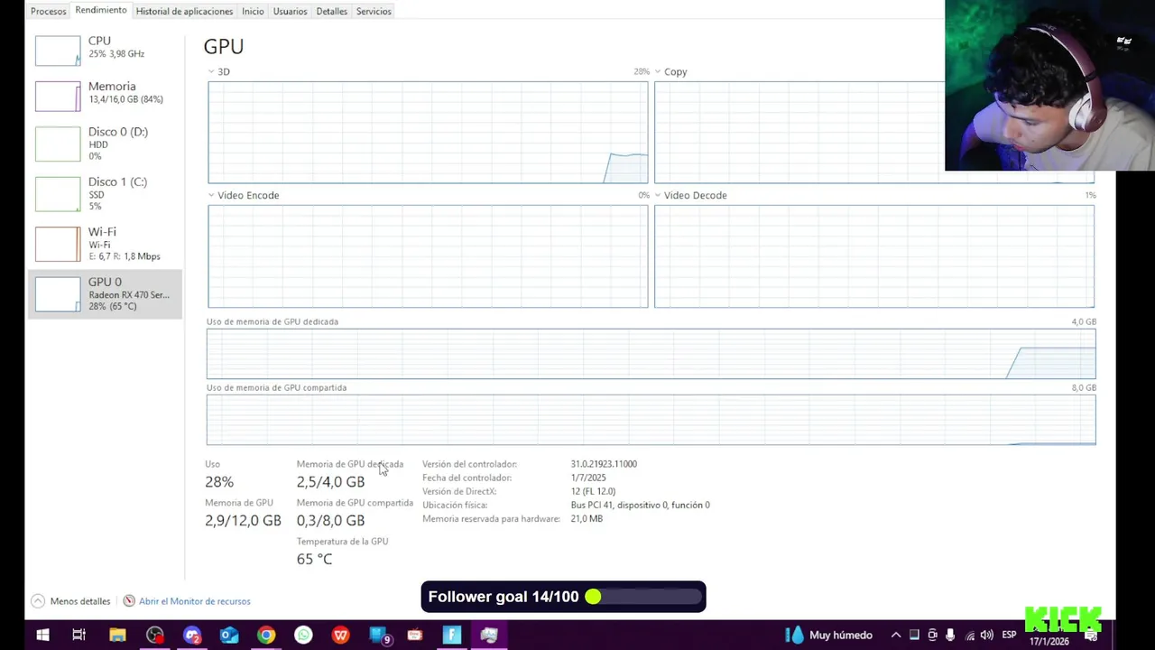Screen dimensions: 1155x650
Task: Open Abrir el Monitor de recursos link
Action: click(194, 601)
